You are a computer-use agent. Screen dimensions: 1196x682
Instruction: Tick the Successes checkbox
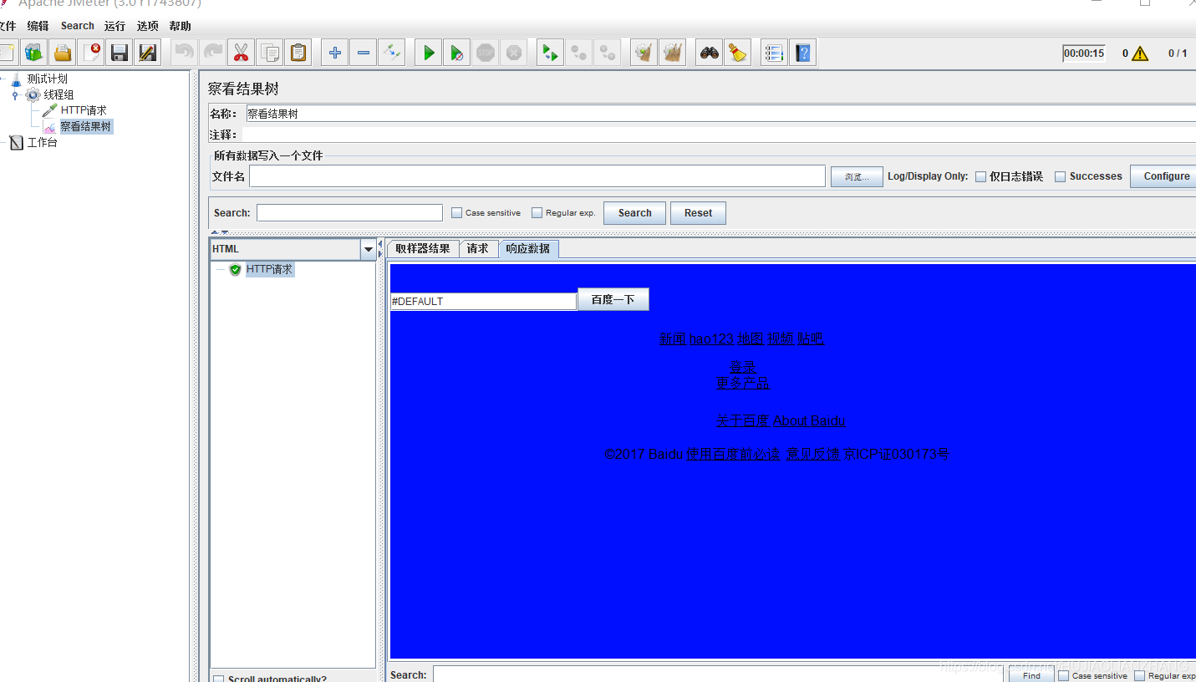(1061, 176)
